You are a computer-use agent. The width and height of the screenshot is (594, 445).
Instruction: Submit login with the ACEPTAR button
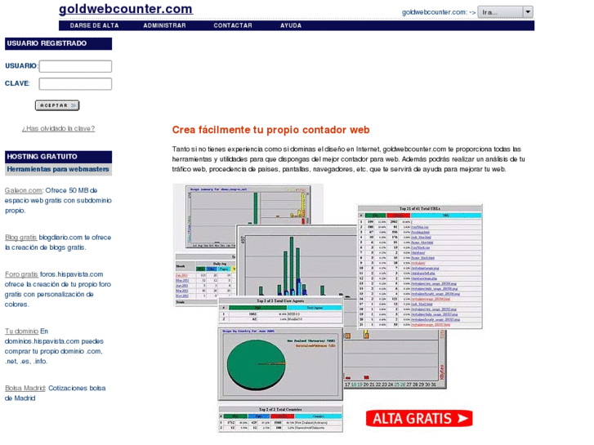click(57, 105)
